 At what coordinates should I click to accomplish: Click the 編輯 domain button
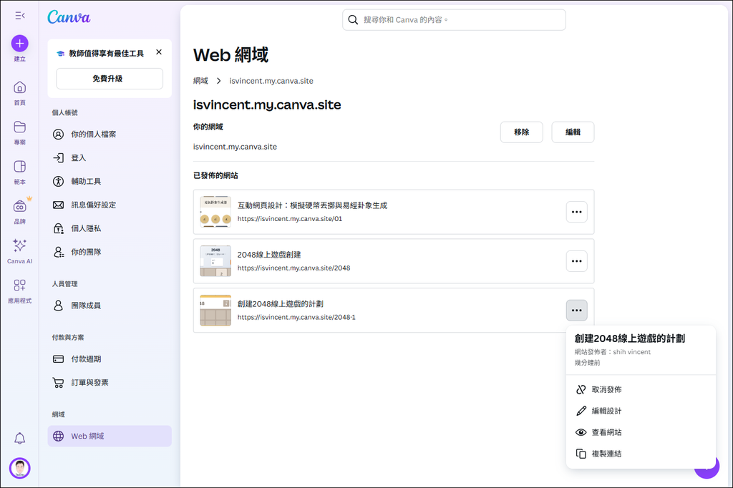[573, 132]
